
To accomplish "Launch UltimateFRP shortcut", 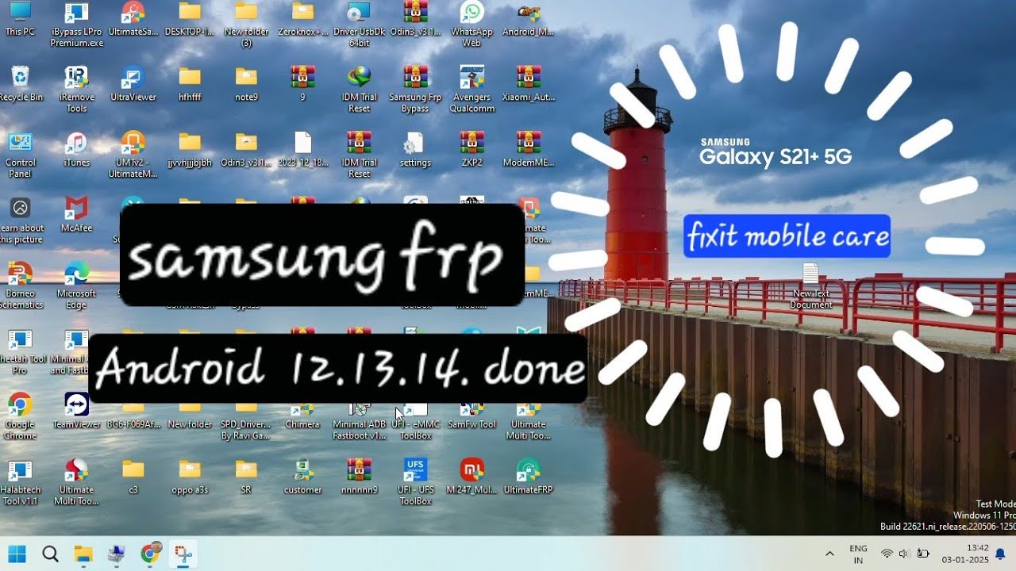I will tap(529, 477).
